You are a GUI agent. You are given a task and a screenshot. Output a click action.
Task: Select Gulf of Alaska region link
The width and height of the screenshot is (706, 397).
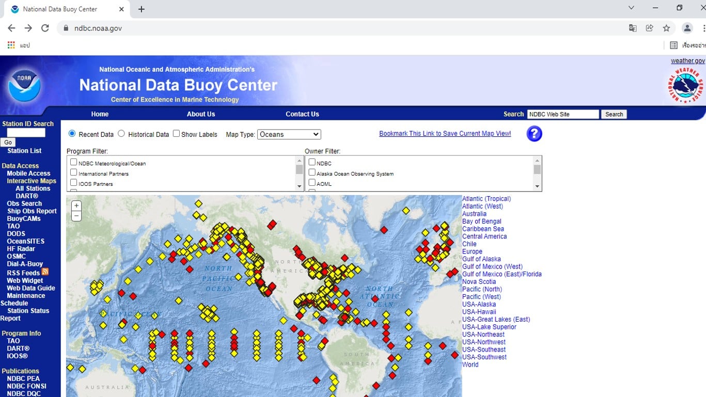(x=481, y=259)
